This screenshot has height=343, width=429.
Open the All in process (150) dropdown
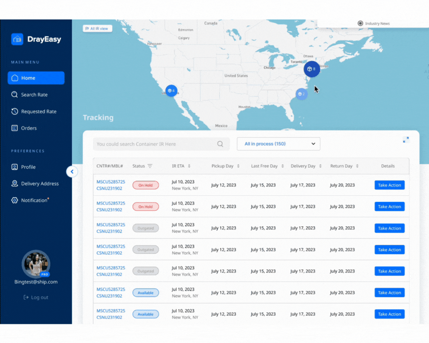279,144
